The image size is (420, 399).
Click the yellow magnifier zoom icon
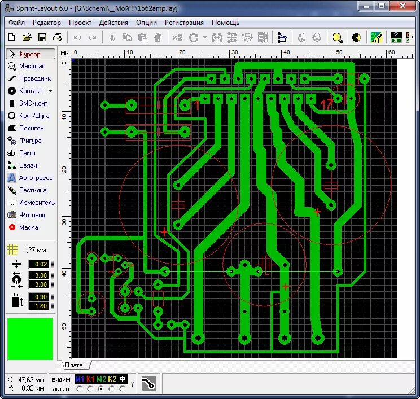(x=337, y=37)
